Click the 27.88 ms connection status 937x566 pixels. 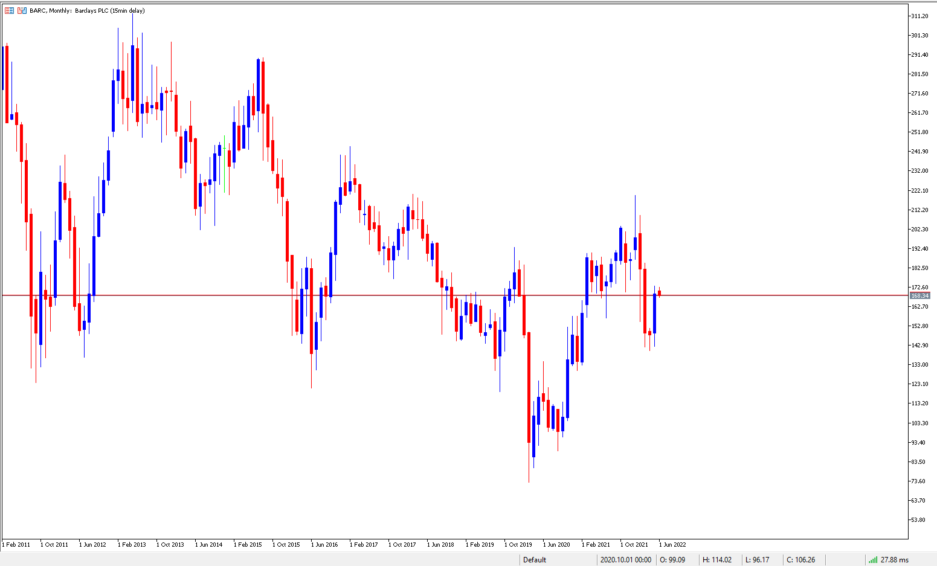click(894, 559)
